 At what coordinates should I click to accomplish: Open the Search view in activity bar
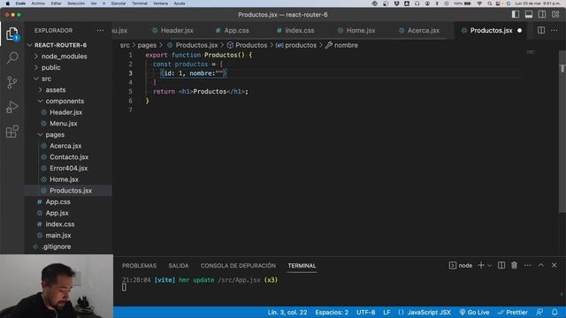point(12,57)
